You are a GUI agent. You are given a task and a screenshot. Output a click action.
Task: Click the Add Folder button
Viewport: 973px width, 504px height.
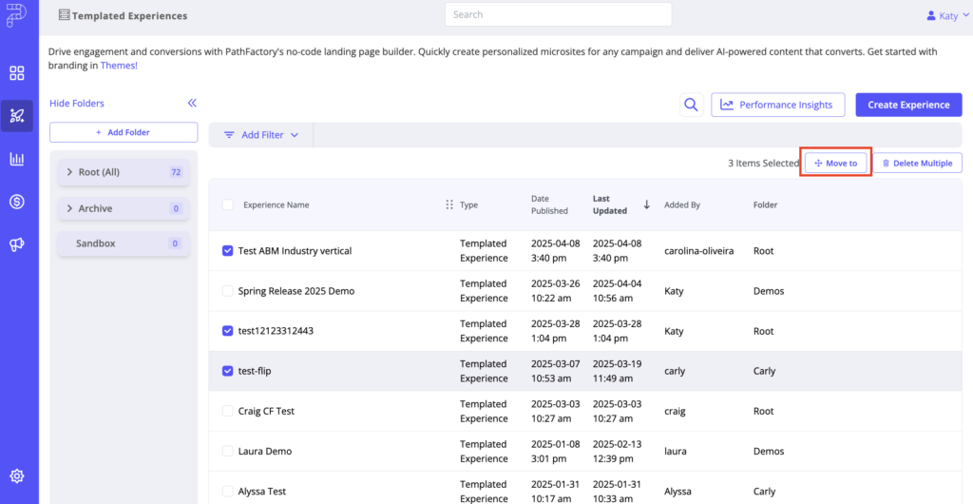click(x=124, y=132)
